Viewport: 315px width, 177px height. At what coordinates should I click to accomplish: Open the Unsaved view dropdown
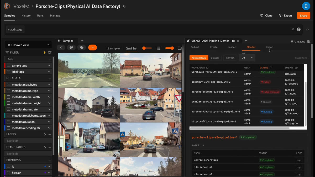click(x=28, y=45)
